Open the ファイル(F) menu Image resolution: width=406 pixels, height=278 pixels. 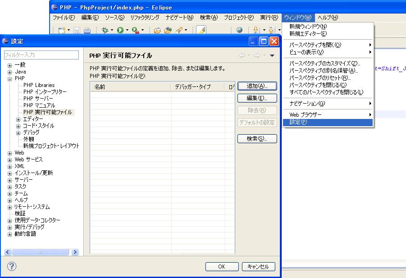coord(64,17)
